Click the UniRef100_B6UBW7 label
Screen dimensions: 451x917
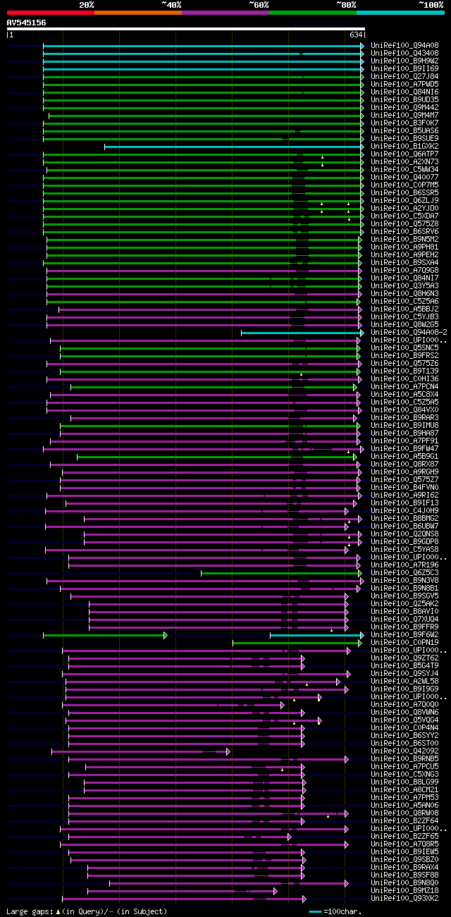[x=404, y=526]
